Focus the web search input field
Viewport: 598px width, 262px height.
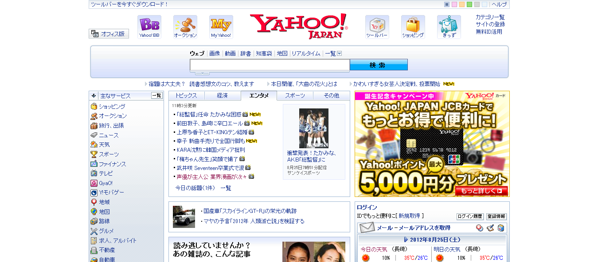[270, 65]
